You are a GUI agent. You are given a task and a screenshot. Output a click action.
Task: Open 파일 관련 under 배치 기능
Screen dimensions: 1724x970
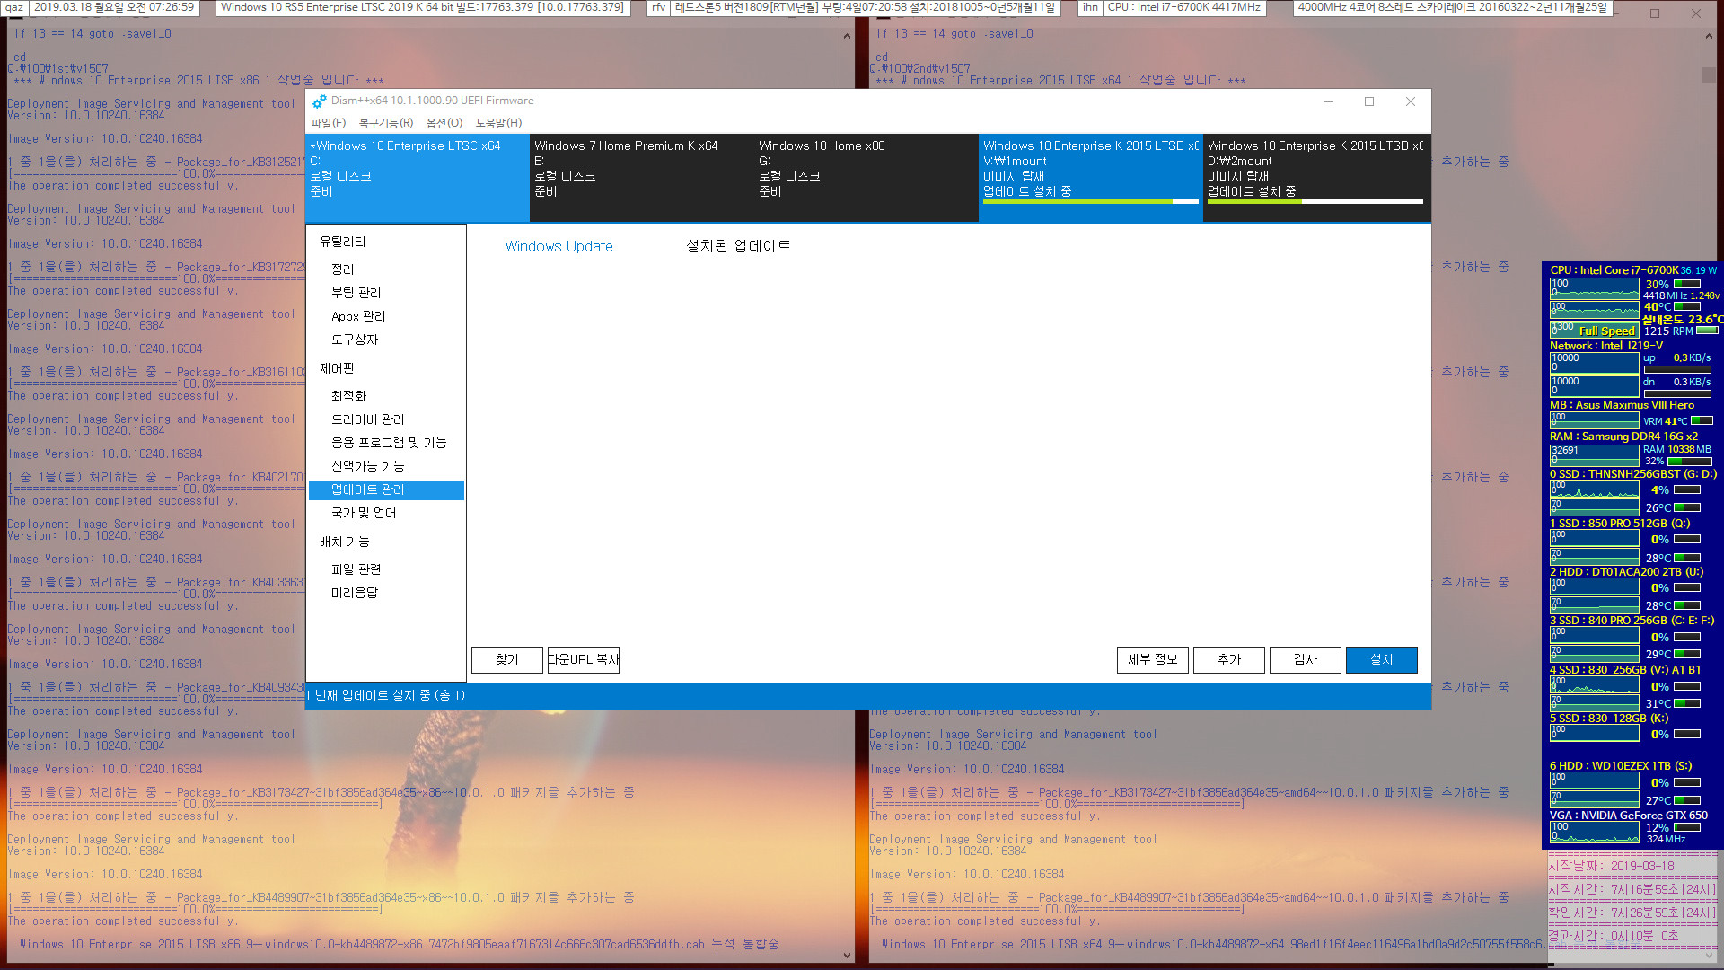pos(356,569)
